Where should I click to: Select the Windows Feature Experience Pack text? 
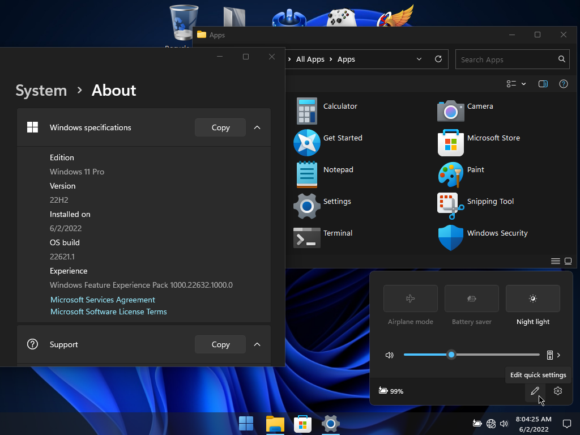click(x=141, y=285)
